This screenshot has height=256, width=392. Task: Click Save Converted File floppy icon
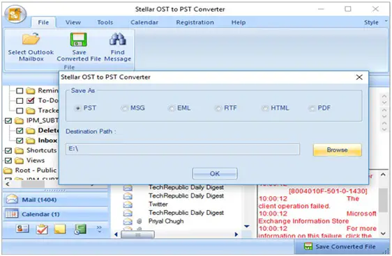(79, 40)
